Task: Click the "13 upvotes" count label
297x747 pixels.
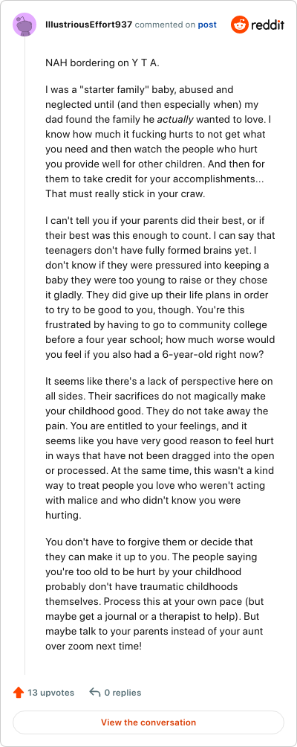Action: pos(50,693)
